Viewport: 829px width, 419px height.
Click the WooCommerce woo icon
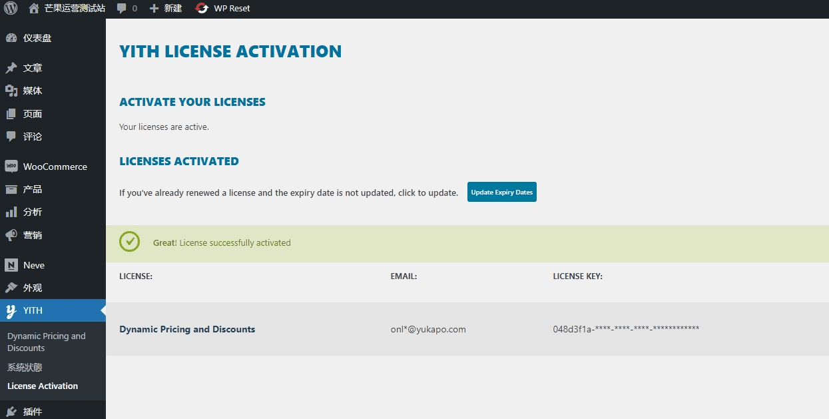(11, 167)
